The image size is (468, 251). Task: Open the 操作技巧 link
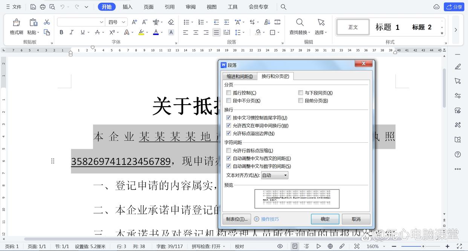pos(270,219)
